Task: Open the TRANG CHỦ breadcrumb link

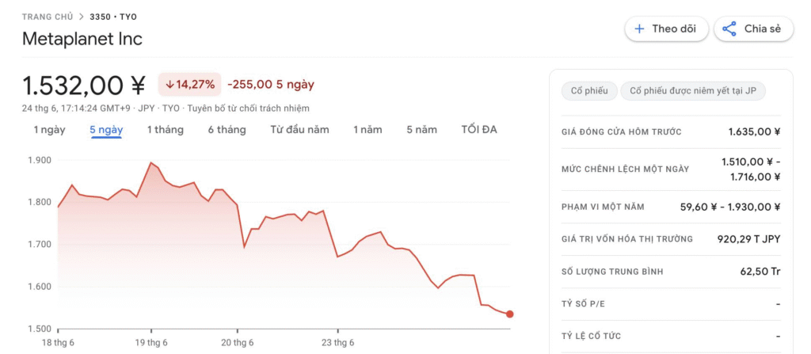Action: point(48,17)
